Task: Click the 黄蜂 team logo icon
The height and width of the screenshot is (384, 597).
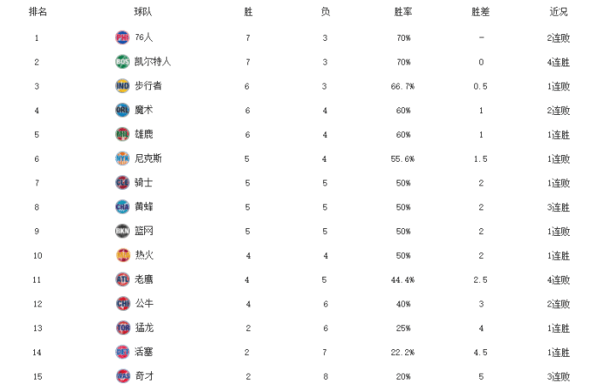Action: [x=122, y=206]
